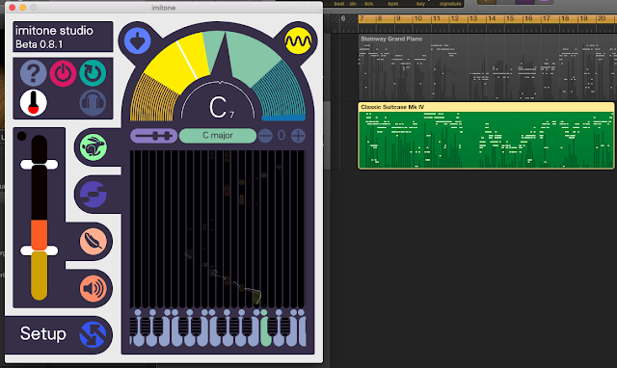Open the help question mark icon
617x368 pixels.
(x=33, y=73)
